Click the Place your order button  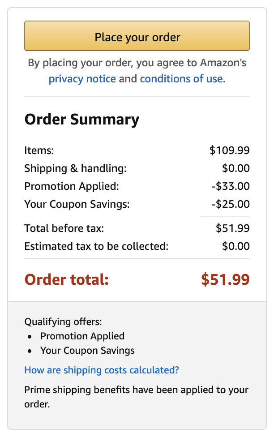click(x=137, y=36)
